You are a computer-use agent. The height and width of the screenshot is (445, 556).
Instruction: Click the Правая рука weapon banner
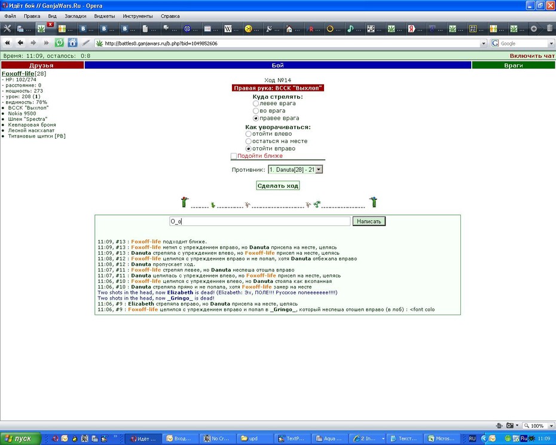[277, 88]
